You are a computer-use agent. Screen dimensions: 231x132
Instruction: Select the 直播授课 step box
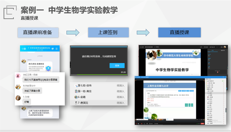(x=179, y=32)
